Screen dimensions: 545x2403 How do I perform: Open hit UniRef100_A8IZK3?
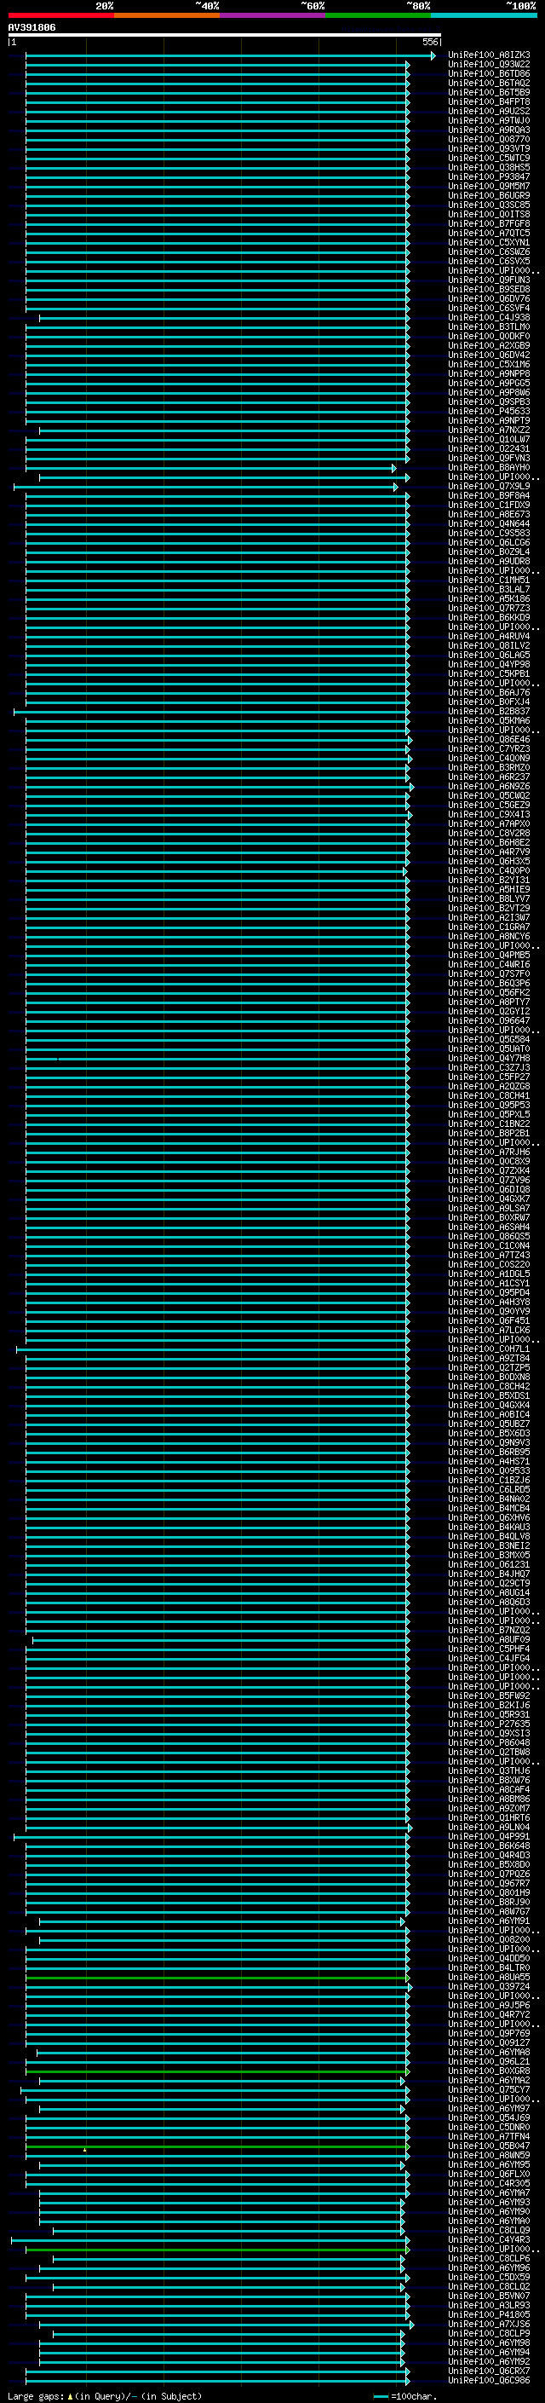click(489, 55)
